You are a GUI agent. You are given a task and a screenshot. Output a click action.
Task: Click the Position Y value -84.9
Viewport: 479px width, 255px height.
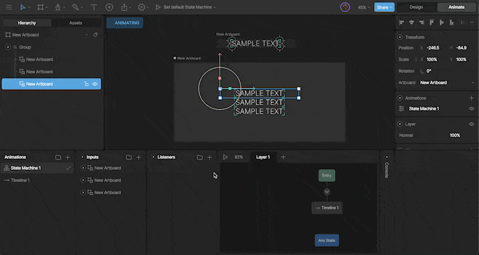[461, 48]
